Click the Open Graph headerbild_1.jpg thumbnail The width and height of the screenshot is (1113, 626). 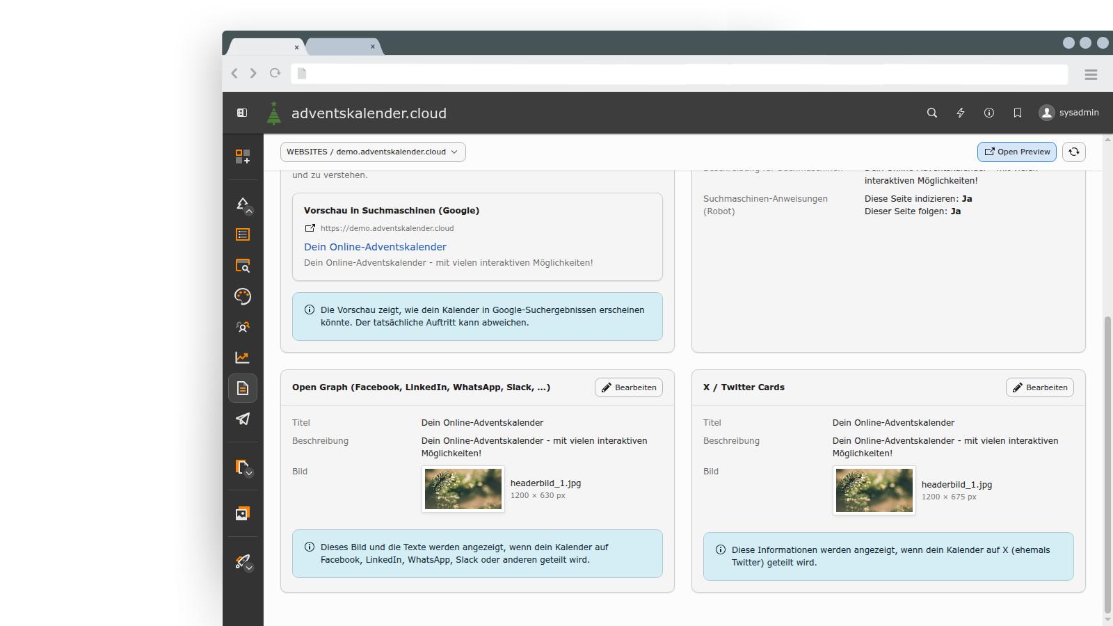(x=463, y=489)
